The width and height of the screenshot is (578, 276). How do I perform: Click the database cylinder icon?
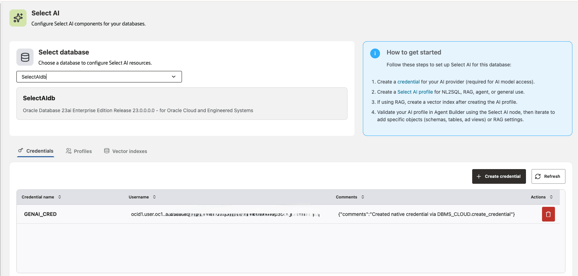point(25,57)
